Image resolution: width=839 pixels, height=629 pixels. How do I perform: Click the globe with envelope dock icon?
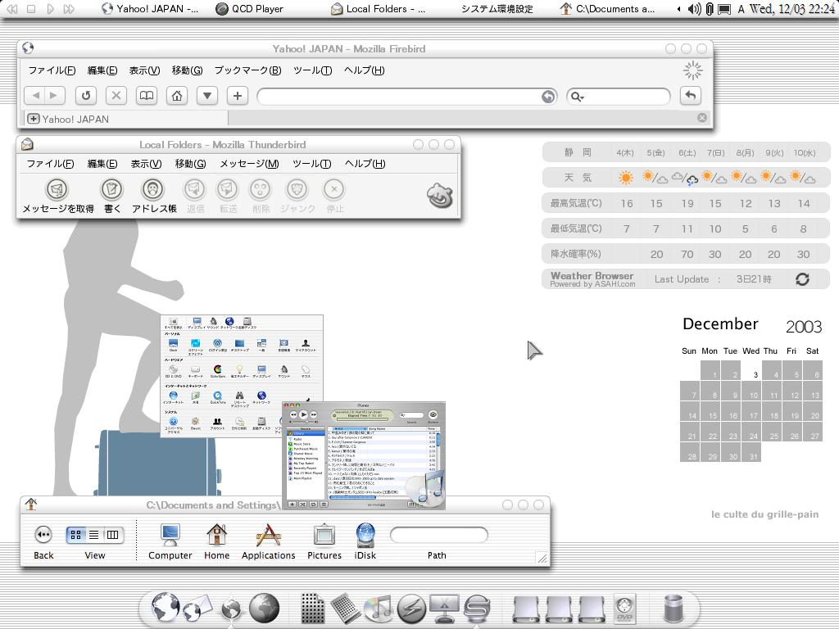pyautogui.click(x=198, y=609)
